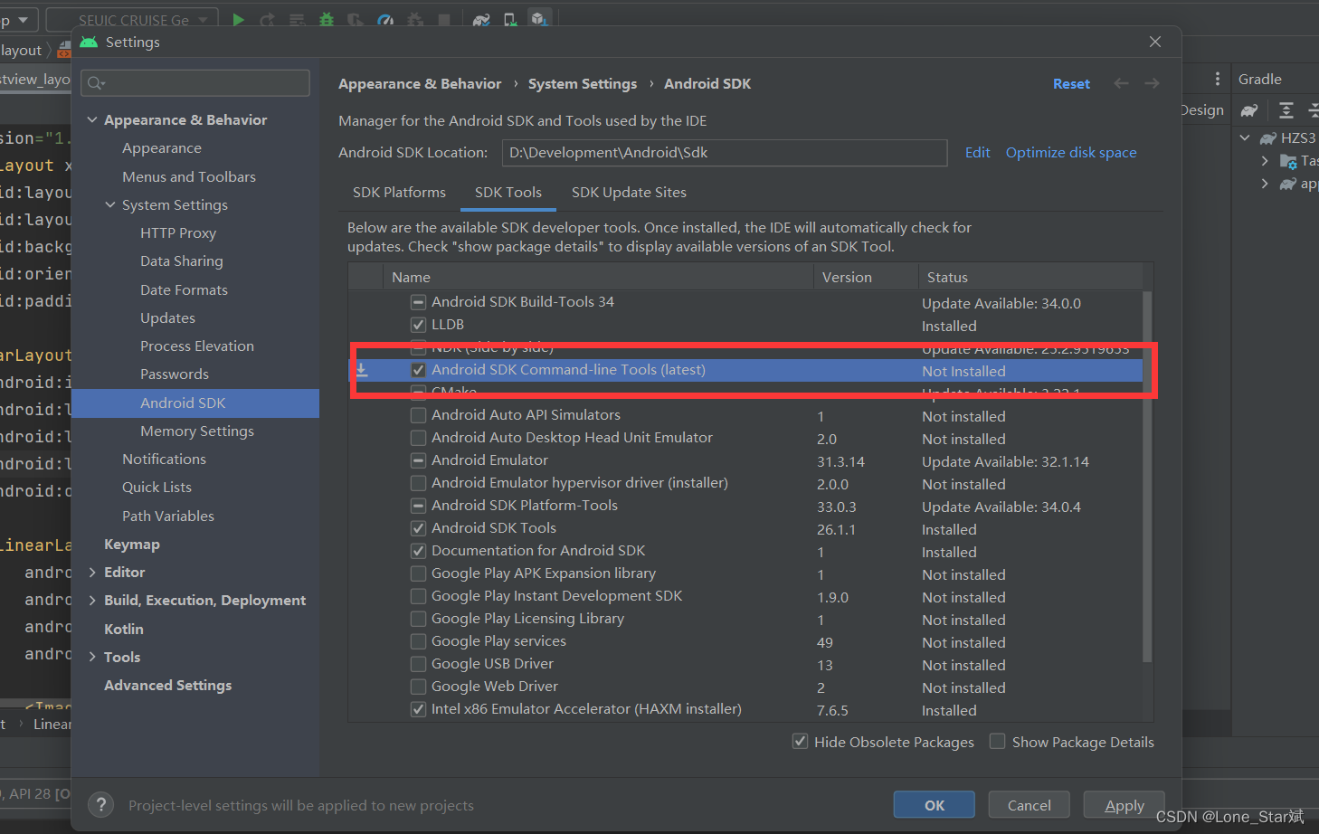Sync project with Gradle files icon

(x=481, y=19)
